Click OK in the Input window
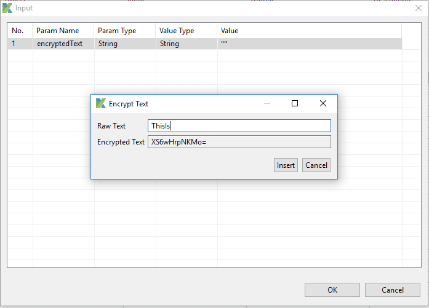 tap(332, 290)
